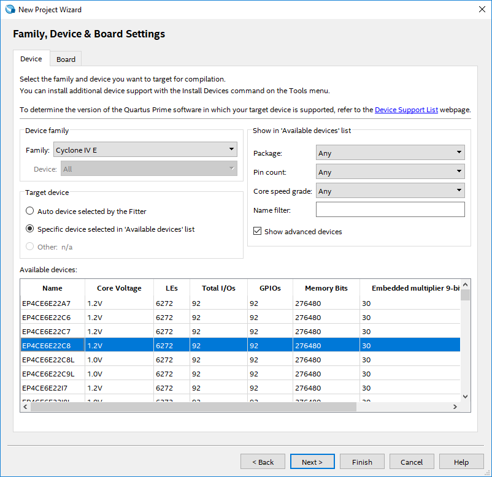Select device EP4CE6E22A7 in the list

tap(240, 303)
